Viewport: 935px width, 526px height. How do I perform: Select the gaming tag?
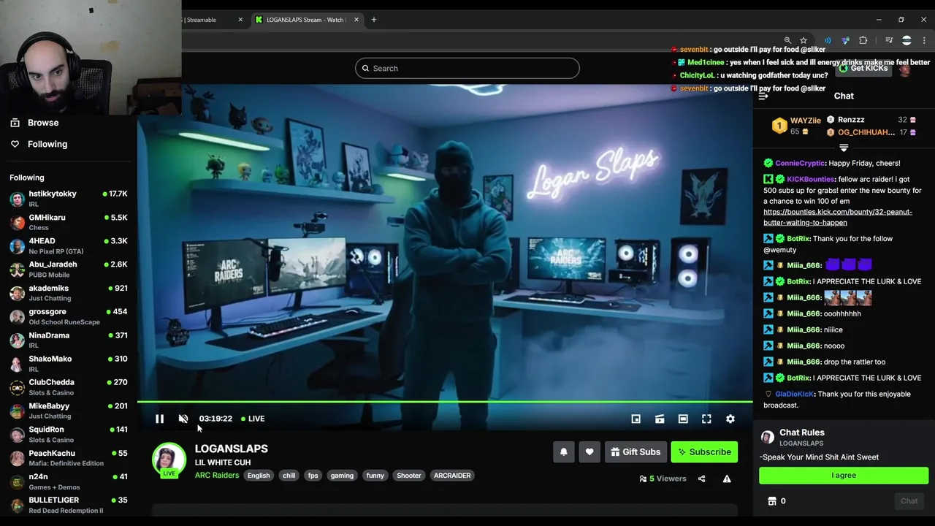coord(342,476)
